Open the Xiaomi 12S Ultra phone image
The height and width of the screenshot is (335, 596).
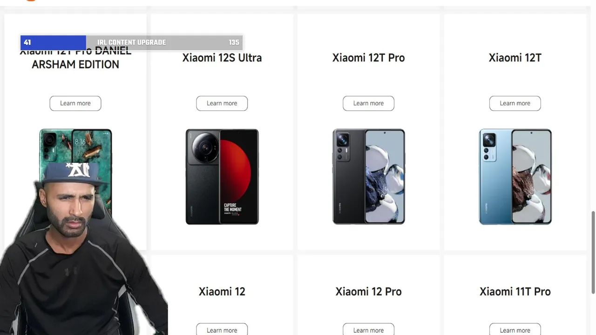pyautogui.click(x=222, y=177)
